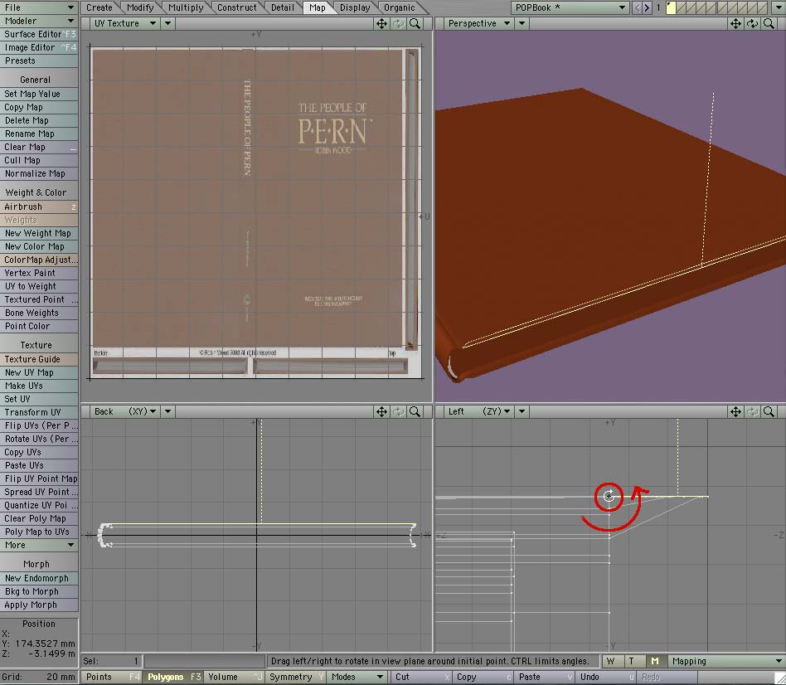This screenshot has width=786, height=685.
Task: Click the Cut button
Action: (x=421, y=677)
